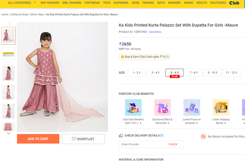Click the Exclusive Offers & Discounts icon
Image resolution: width=245 pixels, height=163 pixels.
click(x=163, y=108)
